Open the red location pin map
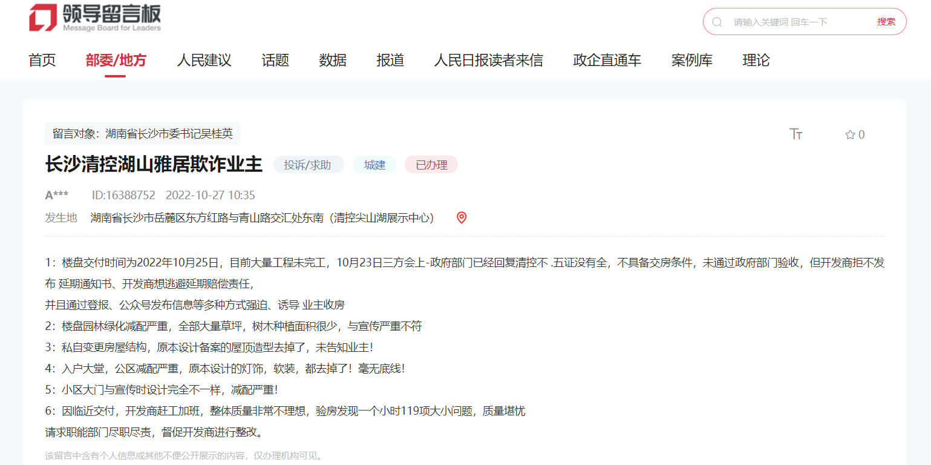931x465 pixels. tap(462, 217)
